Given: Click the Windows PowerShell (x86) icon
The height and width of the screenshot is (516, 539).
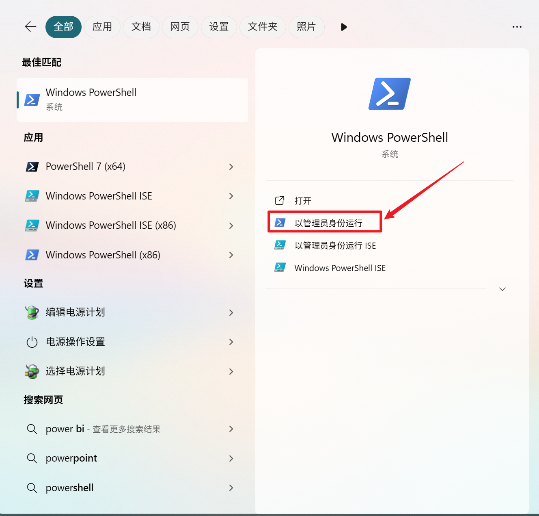Looking at the screenshot, I should pyautogui.click(x=32, y=255).
